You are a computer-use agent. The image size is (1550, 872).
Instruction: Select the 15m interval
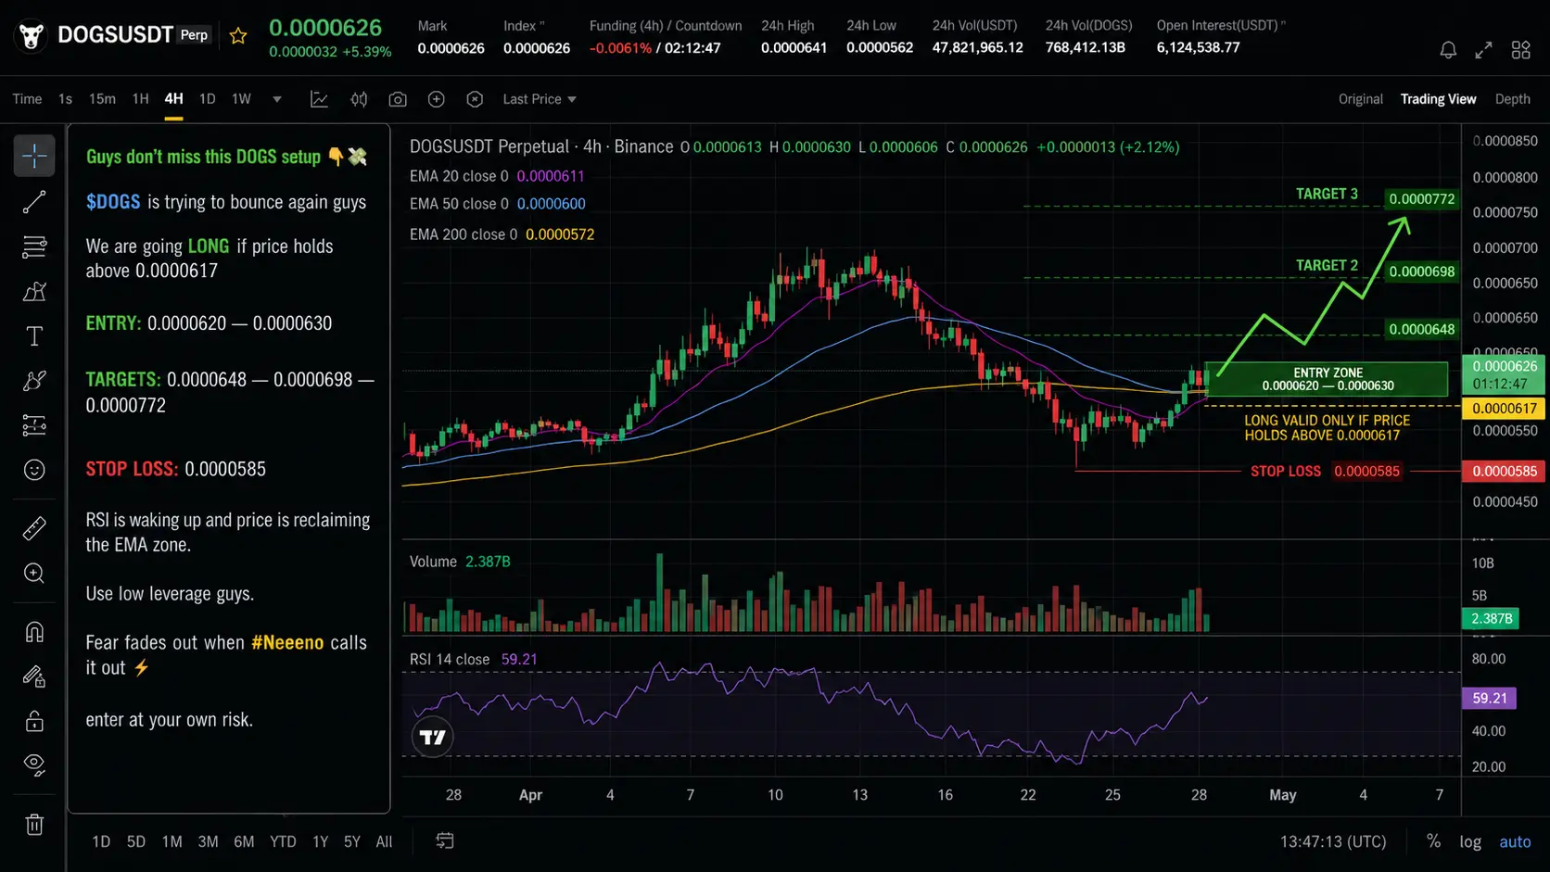pos(102,99)
